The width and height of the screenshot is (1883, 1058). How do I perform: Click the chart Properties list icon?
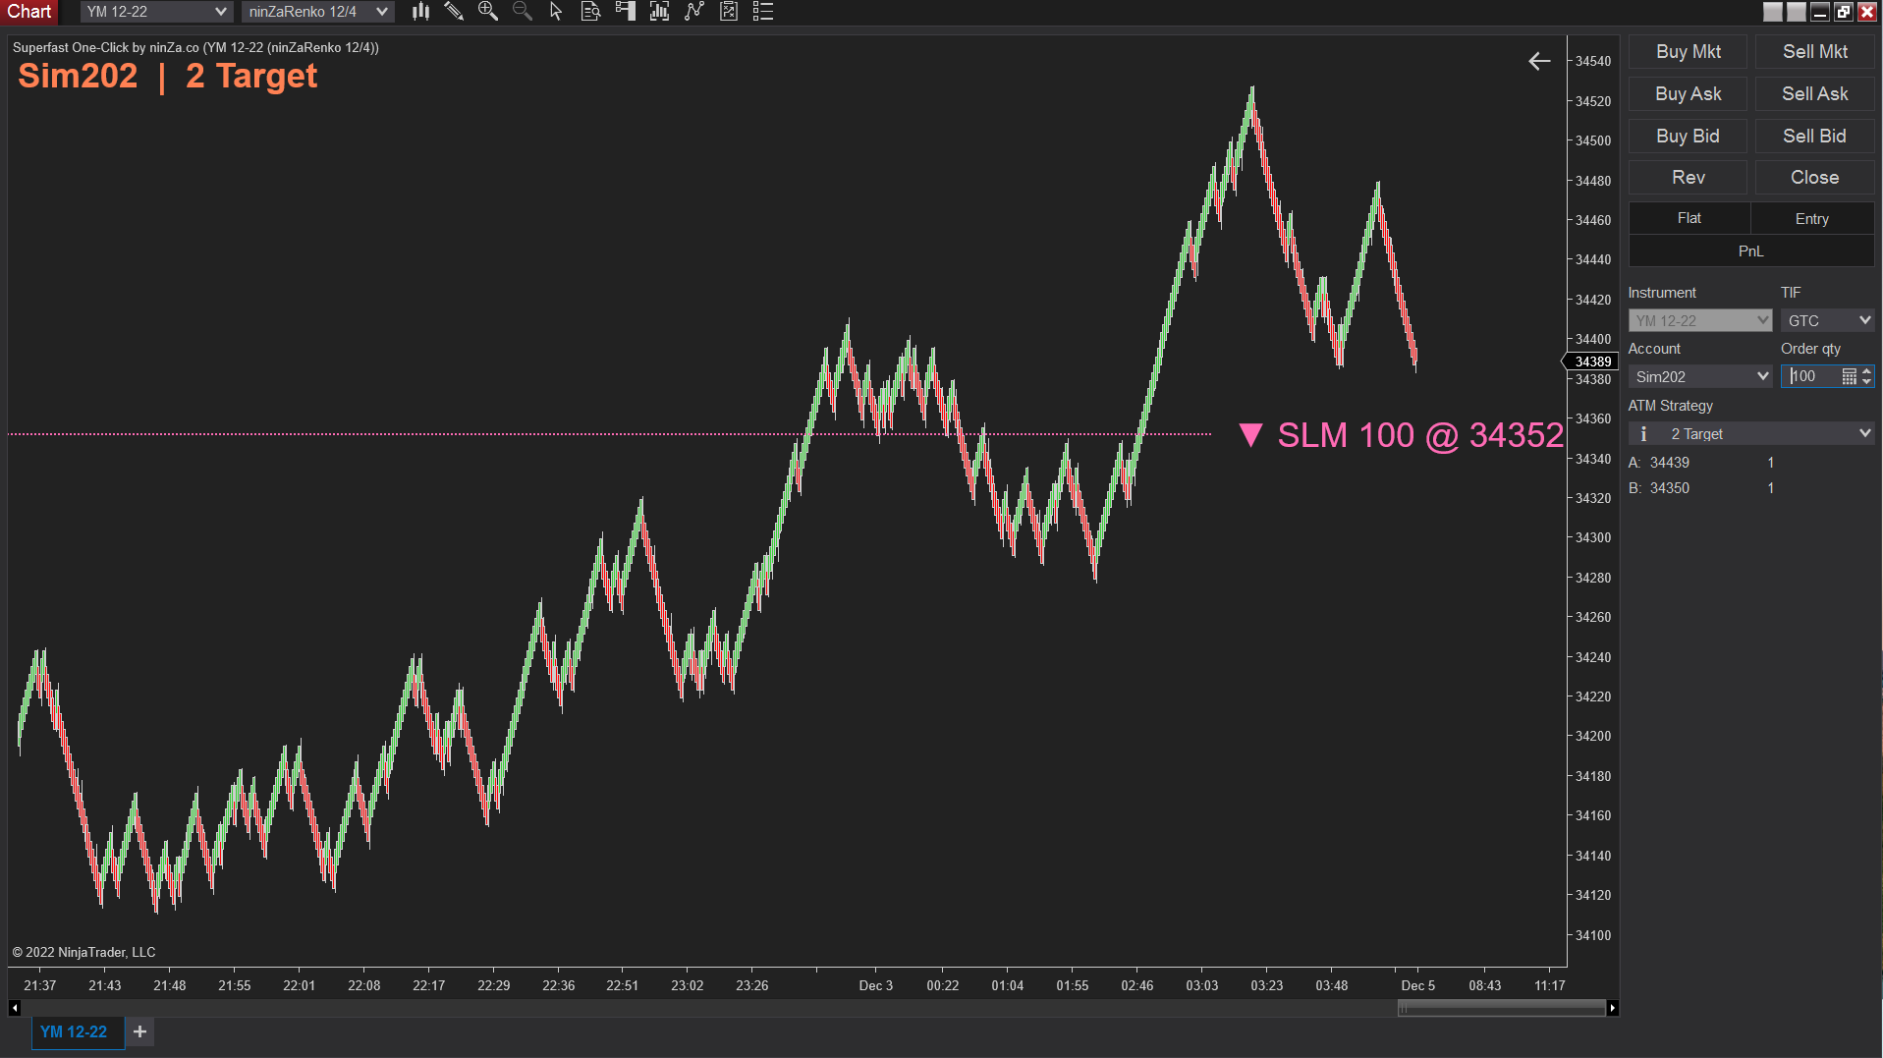[761, 11]
